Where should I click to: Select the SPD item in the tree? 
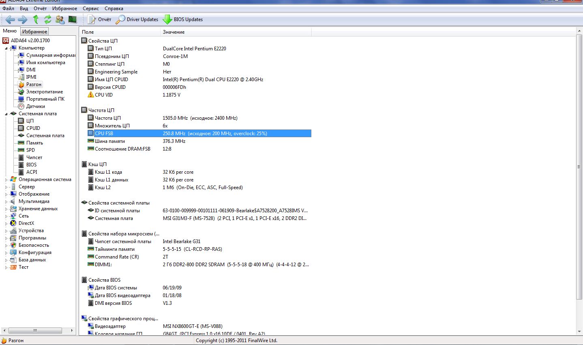tap(30, 150)
